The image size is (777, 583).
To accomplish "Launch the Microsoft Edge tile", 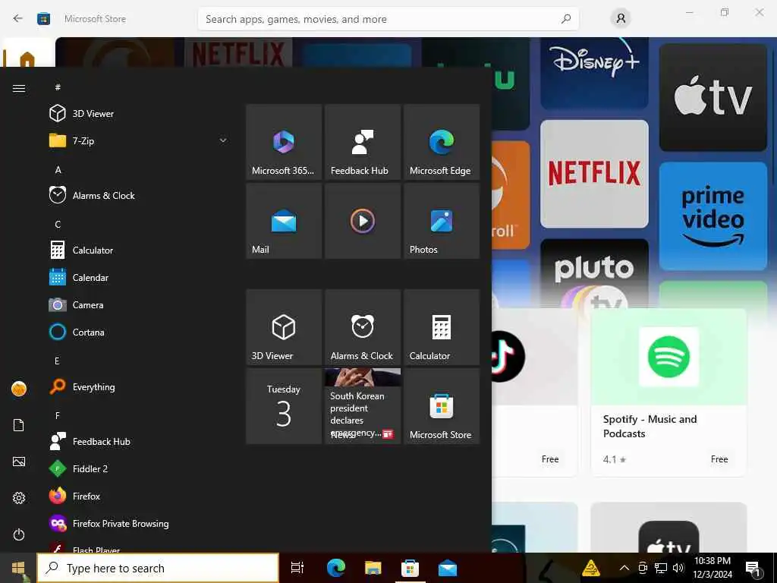I will (x=442, y=142).
